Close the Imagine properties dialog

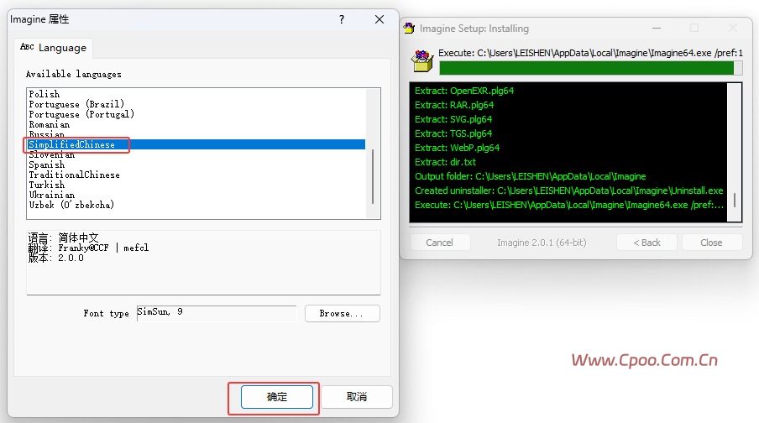click(379, 19)
